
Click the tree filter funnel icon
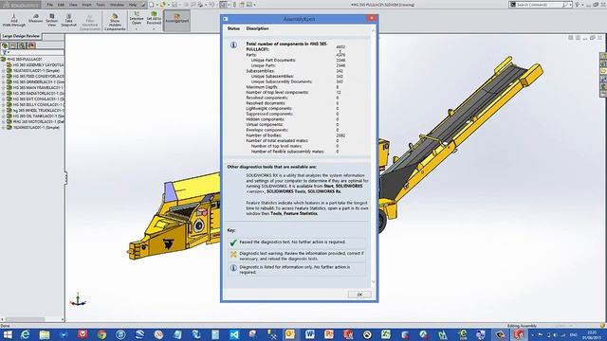5,53
